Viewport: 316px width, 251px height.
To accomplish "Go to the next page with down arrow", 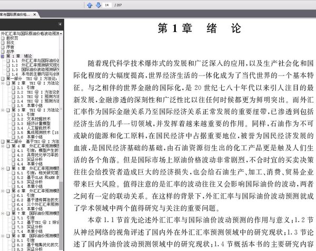I will pos(98,5).
